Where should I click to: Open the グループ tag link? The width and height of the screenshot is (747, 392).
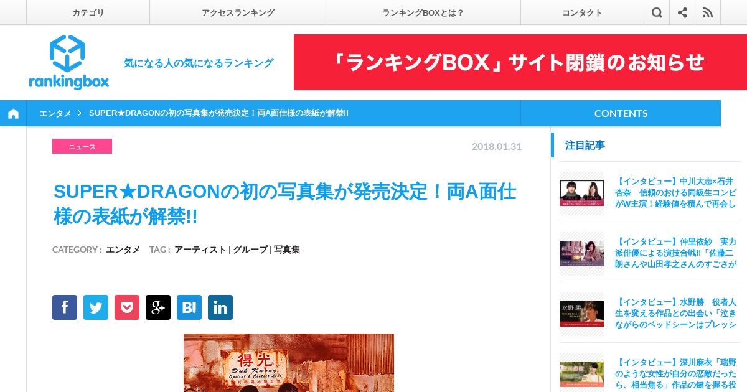(x=250, y=250)
